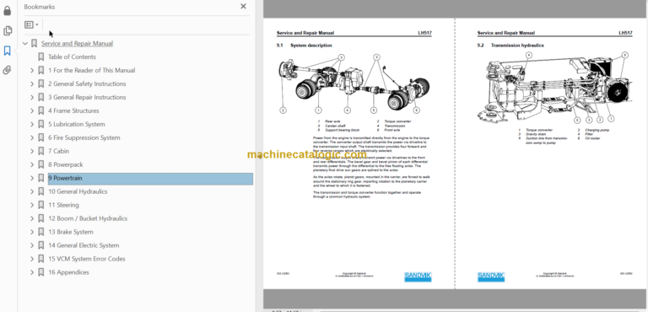Click bookmark icon beside 16 Appendices
This screenshot has height=312, width=648.
(40, 272)
